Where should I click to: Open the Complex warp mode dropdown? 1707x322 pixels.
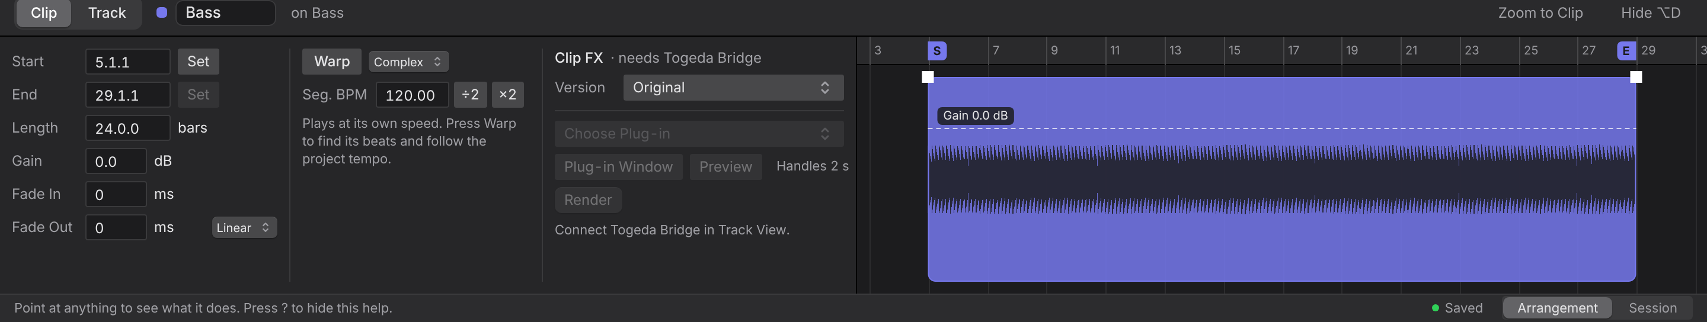click(x=408, y=62)
